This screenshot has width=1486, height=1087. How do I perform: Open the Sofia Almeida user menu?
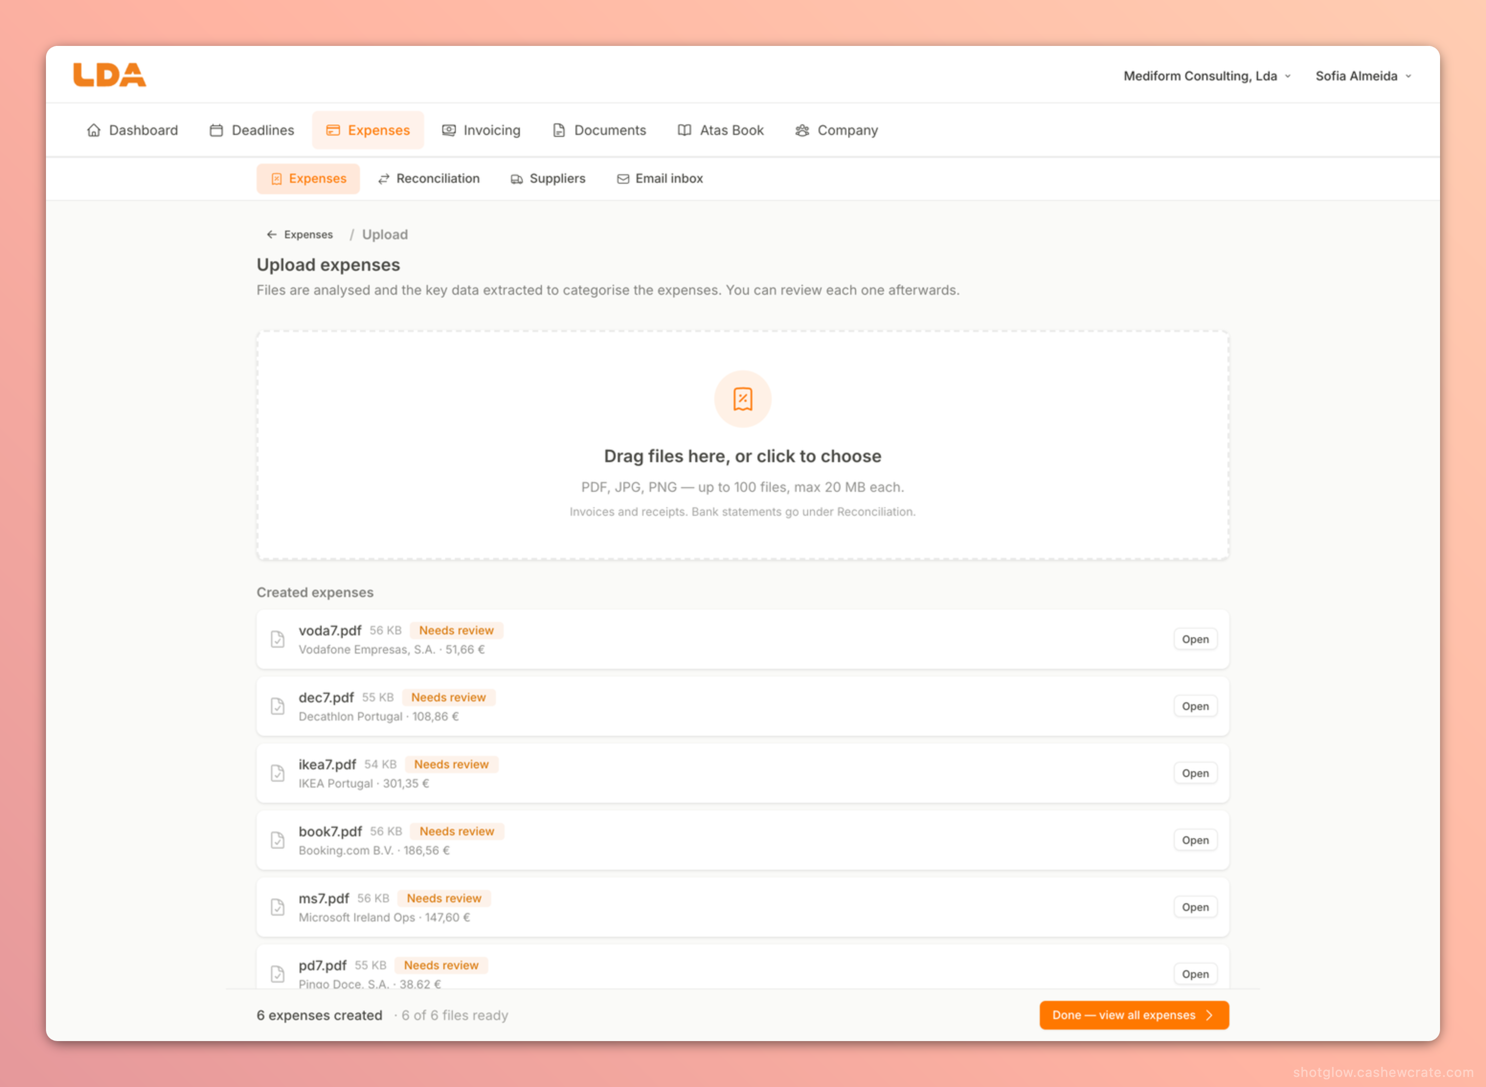point(1363,76)
